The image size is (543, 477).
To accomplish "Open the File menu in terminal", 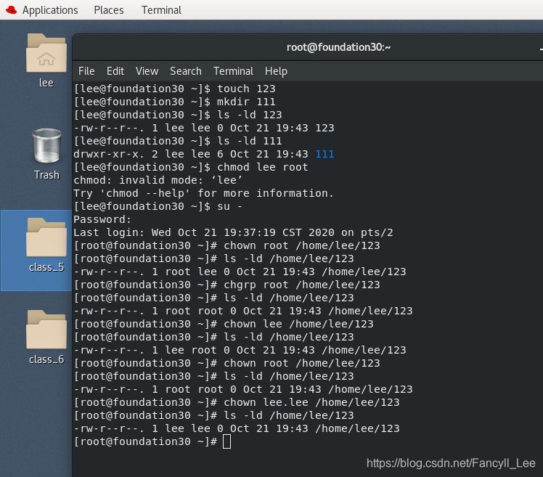I will 86,71.
